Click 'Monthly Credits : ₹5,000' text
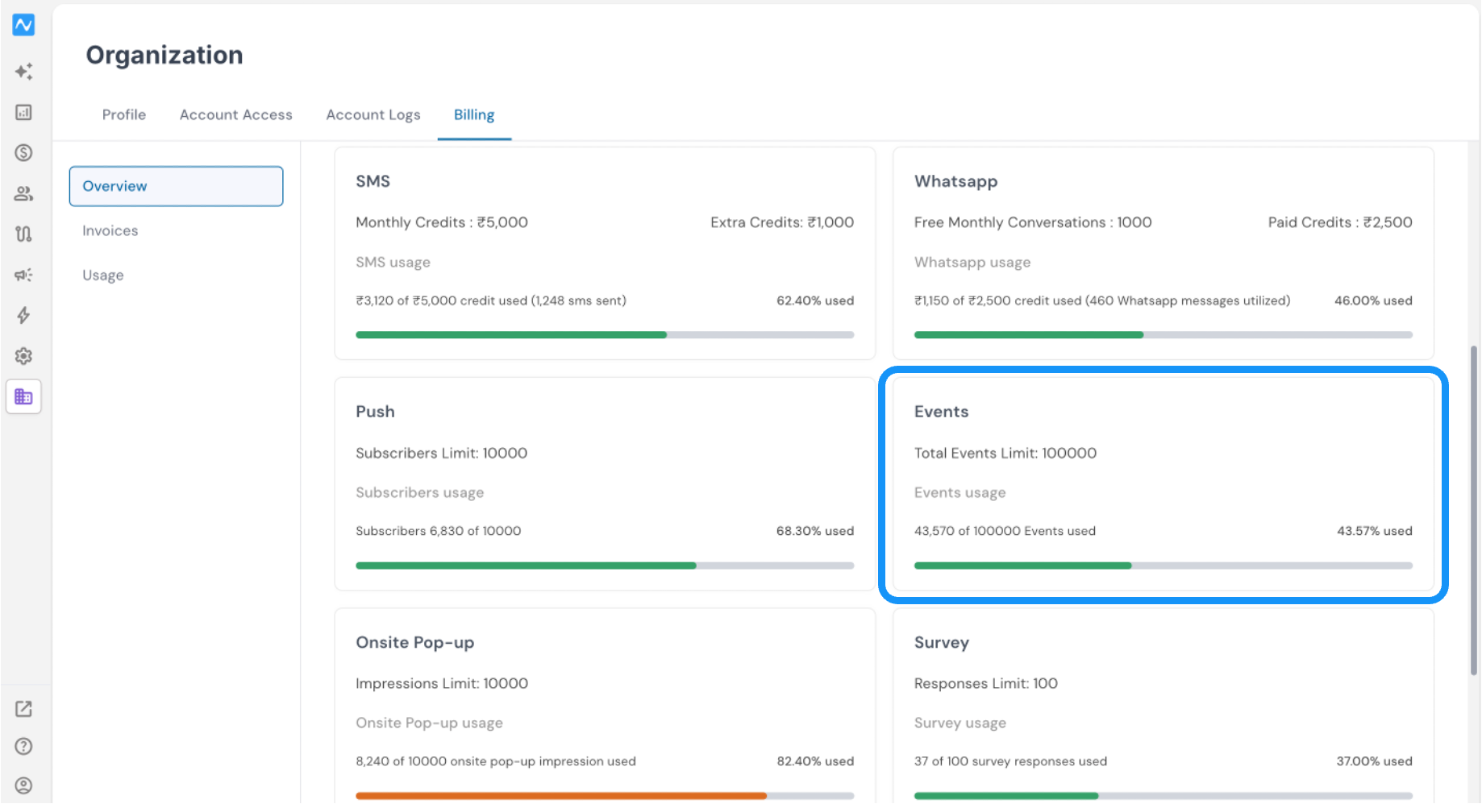The height and width of the screenshot is (804, 1482). pos(442,222)
